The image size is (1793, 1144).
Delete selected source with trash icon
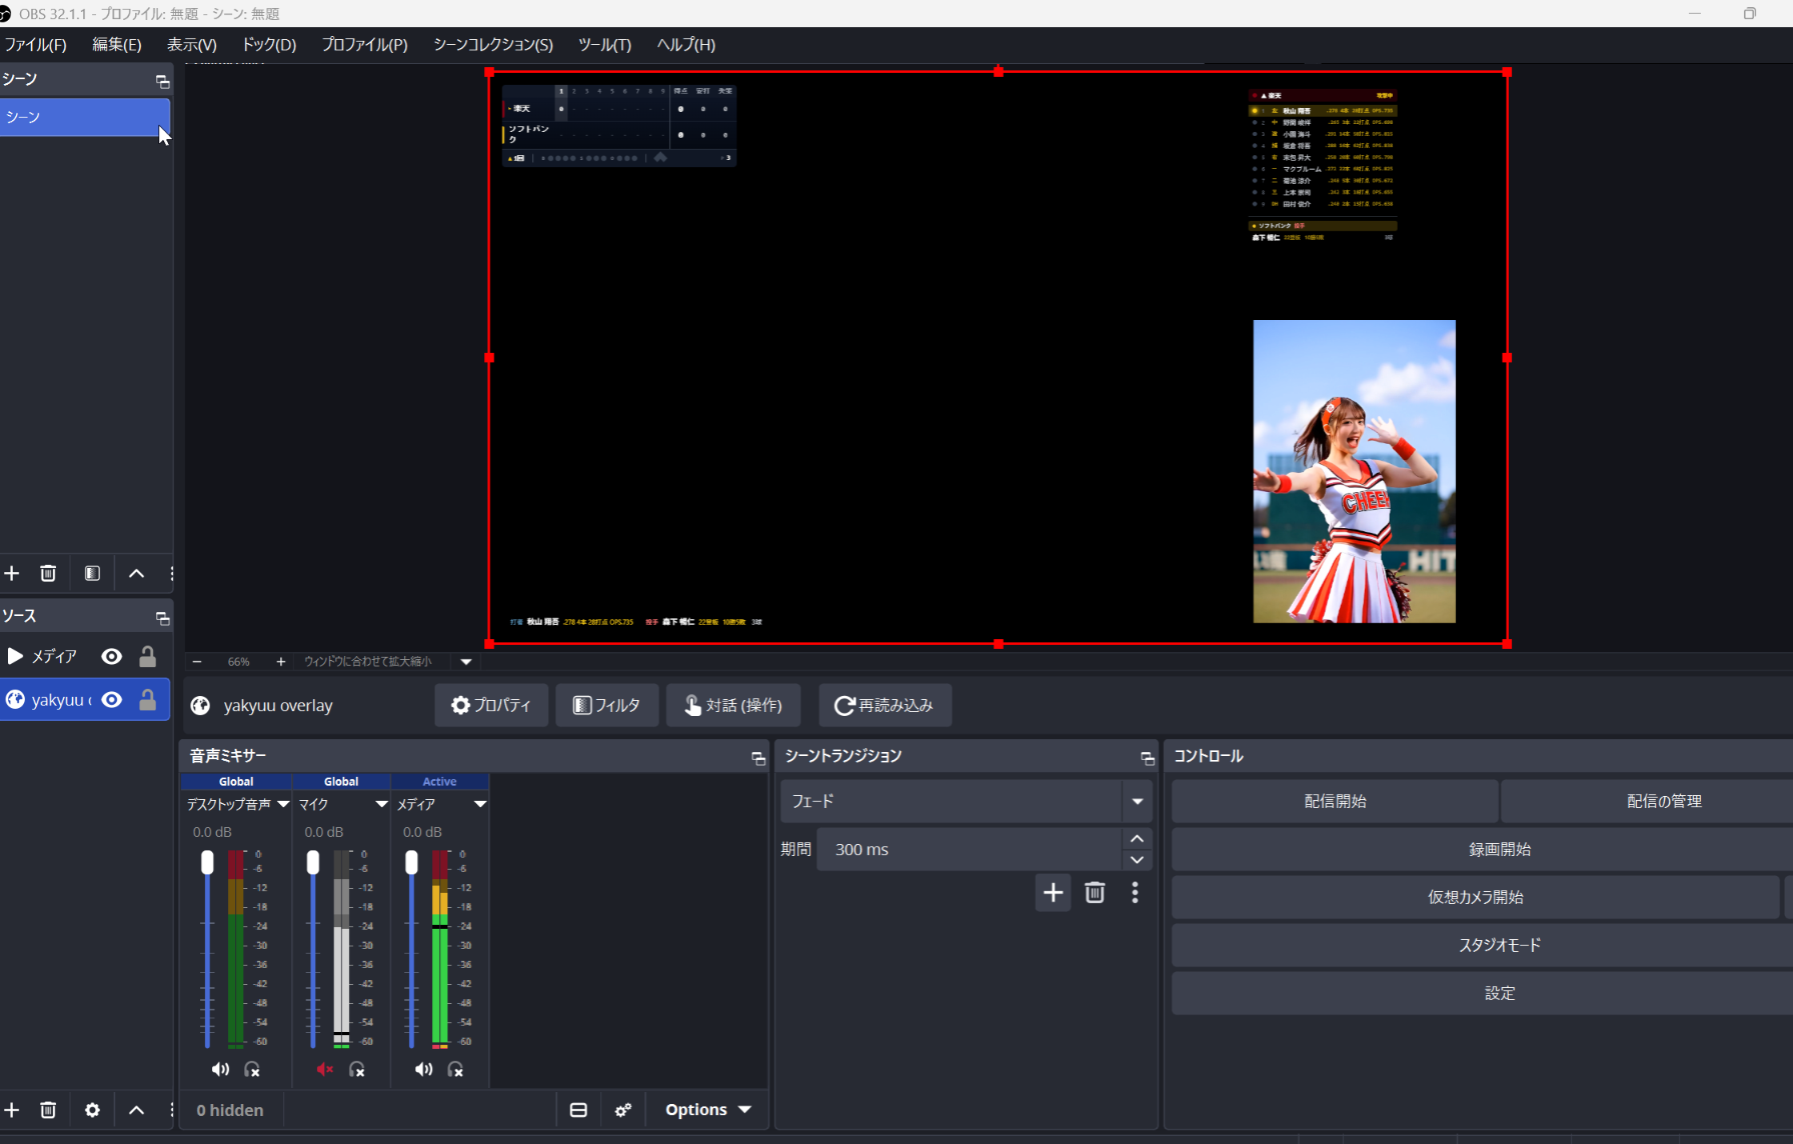tap(48, 1110)
